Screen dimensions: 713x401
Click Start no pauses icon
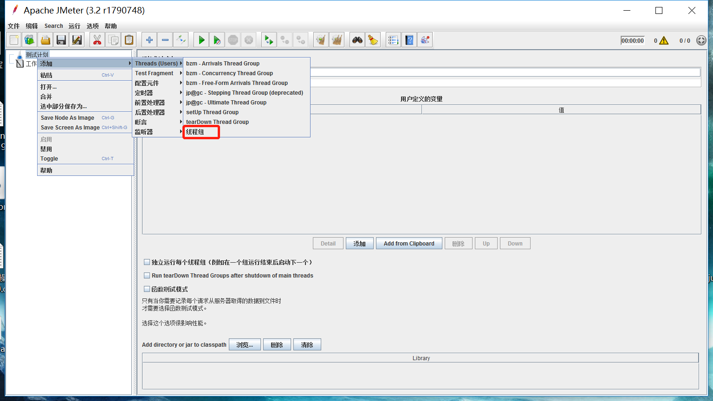coord(217,40)
